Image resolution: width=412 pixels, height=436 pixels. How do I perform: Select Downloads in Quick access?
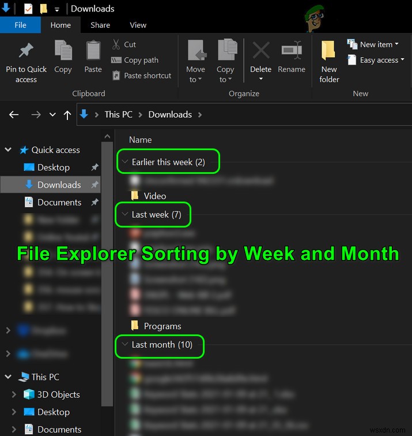(x=51, y=185)
